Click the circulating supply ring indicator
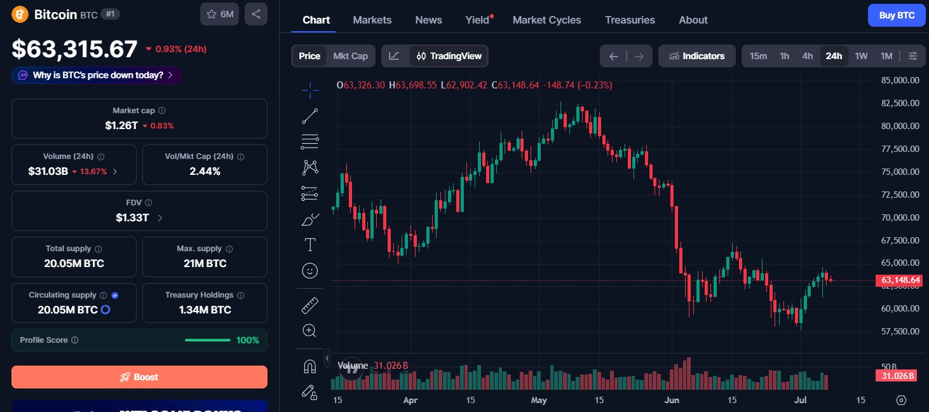Viewport: 929px width, 412px height. tap(106, 310)
